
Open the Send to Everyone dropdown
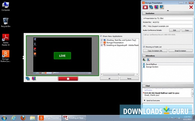pos(145,100)
